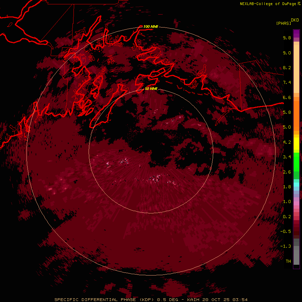Click the -1.3 scale value
Screen dimensions: 302x302
coord(286,246)
